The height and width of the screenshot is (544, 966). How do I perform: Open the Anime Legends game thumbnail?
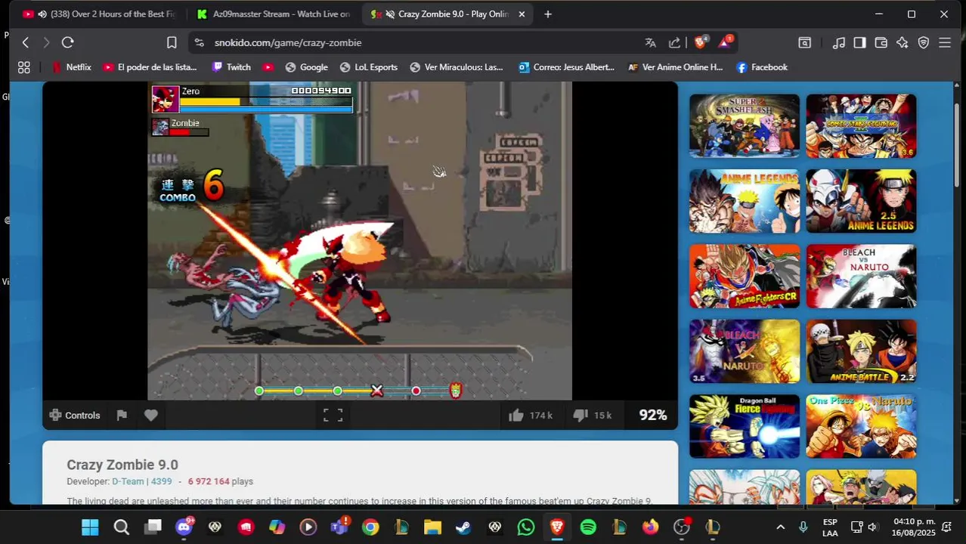pos(745,201)
